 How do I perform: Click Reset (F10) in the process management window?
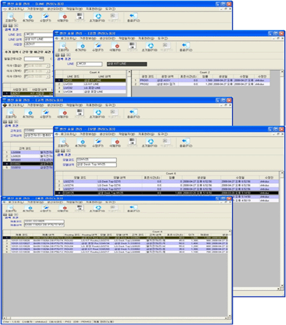pyautogui.click(x=150, y=47)
